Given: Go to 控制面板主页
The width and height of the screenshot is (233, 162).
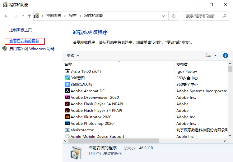Looking at the screenshot, I should click(21, 30).
